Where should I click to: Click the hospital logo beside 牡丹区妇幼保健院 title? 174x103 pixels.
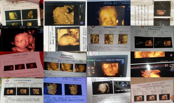(143, 27)
